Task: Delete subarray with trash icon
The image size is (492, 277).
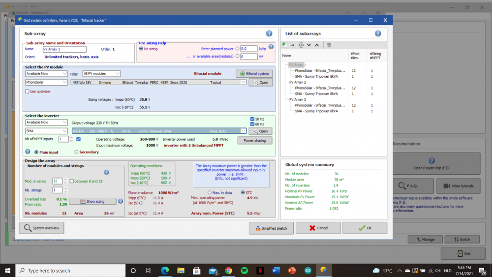Action: tap(329, 45)
